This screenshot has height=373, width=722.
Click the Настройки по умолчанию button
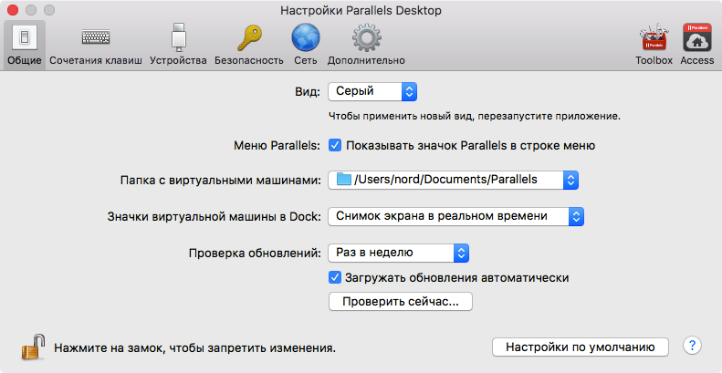click(x=581, y=347)
